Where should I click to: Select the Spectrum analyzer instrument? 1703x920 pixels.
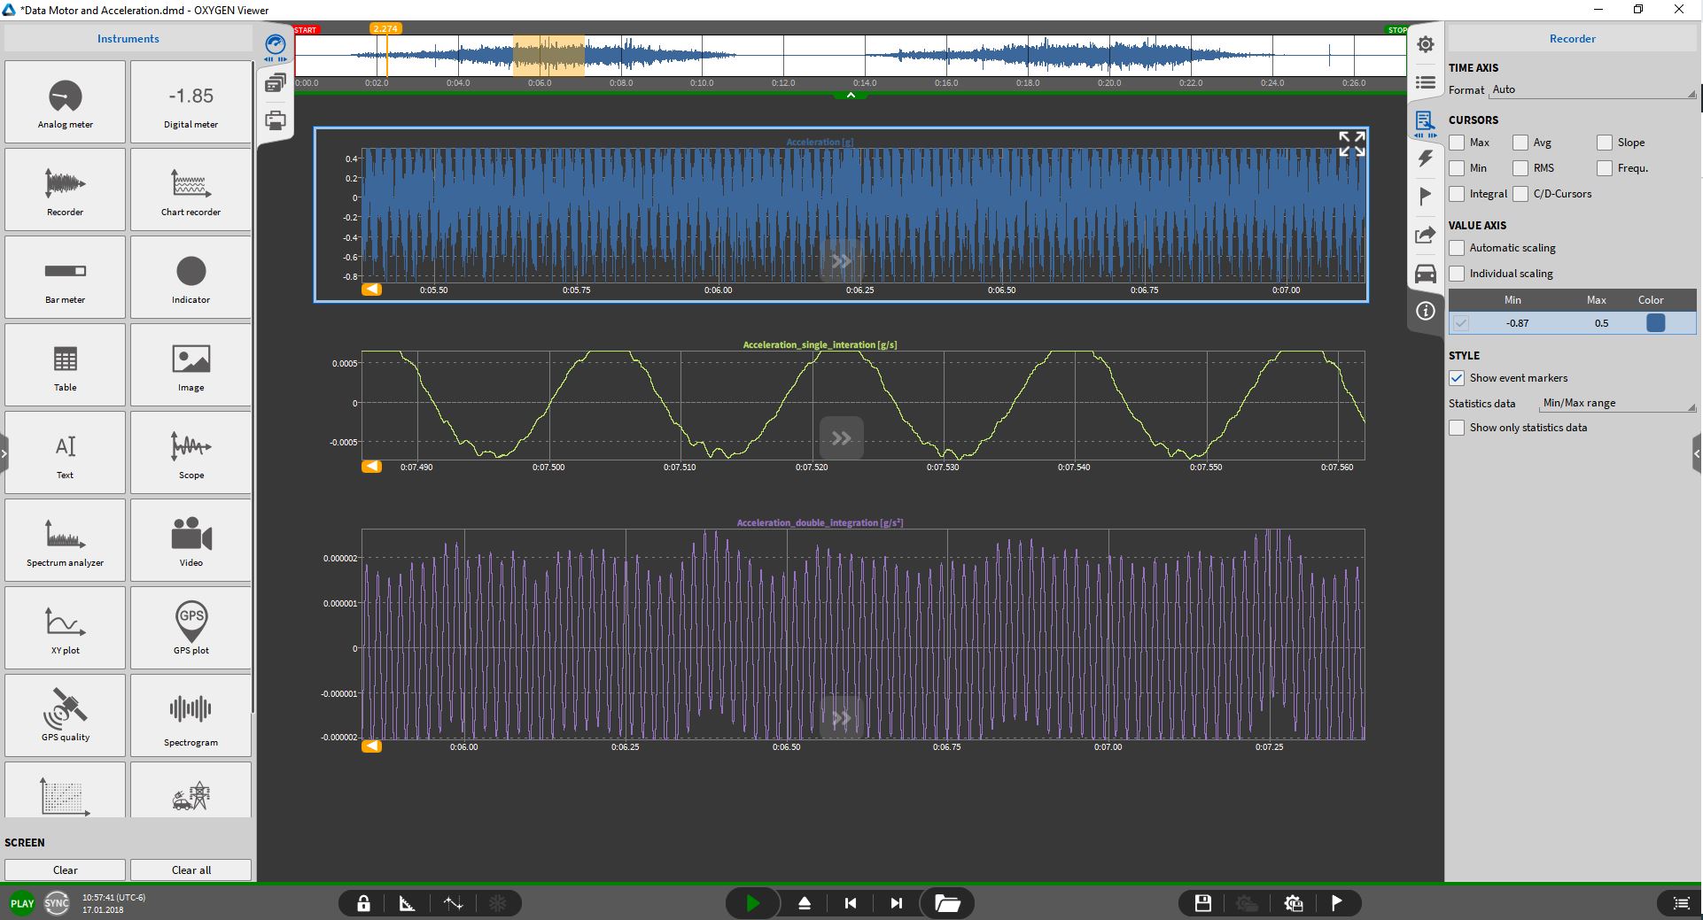(65, 540)
